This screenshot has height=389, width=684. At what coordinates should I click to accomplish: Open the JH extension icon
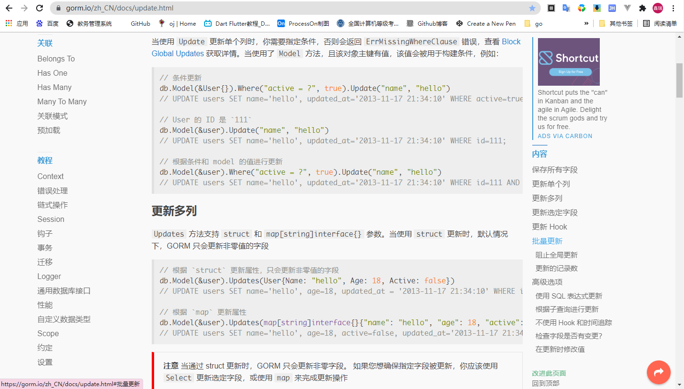coord(612,8)
